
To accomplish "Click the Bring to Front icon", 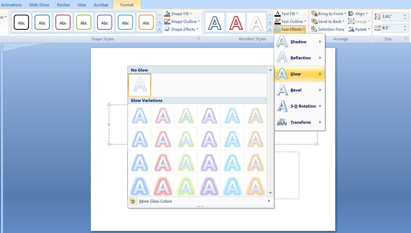I will tap(314, 14).
